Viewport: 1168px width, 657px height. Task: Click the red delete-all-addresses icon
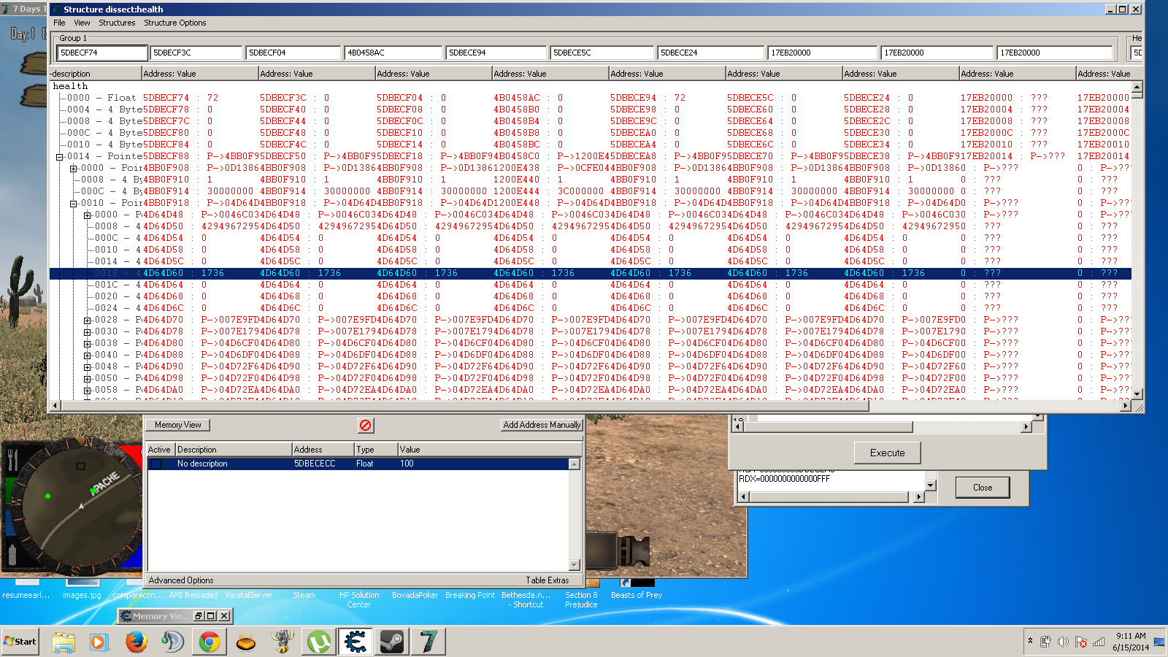pyautogui.click(x=365, y=425)
